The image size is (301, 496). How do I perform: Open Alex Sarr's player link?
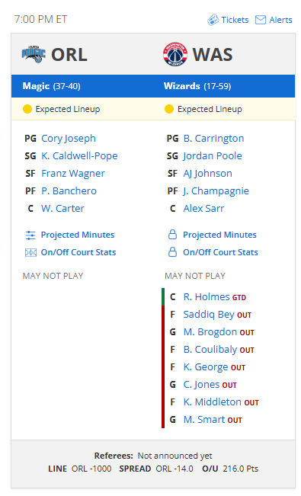[203, 209]
